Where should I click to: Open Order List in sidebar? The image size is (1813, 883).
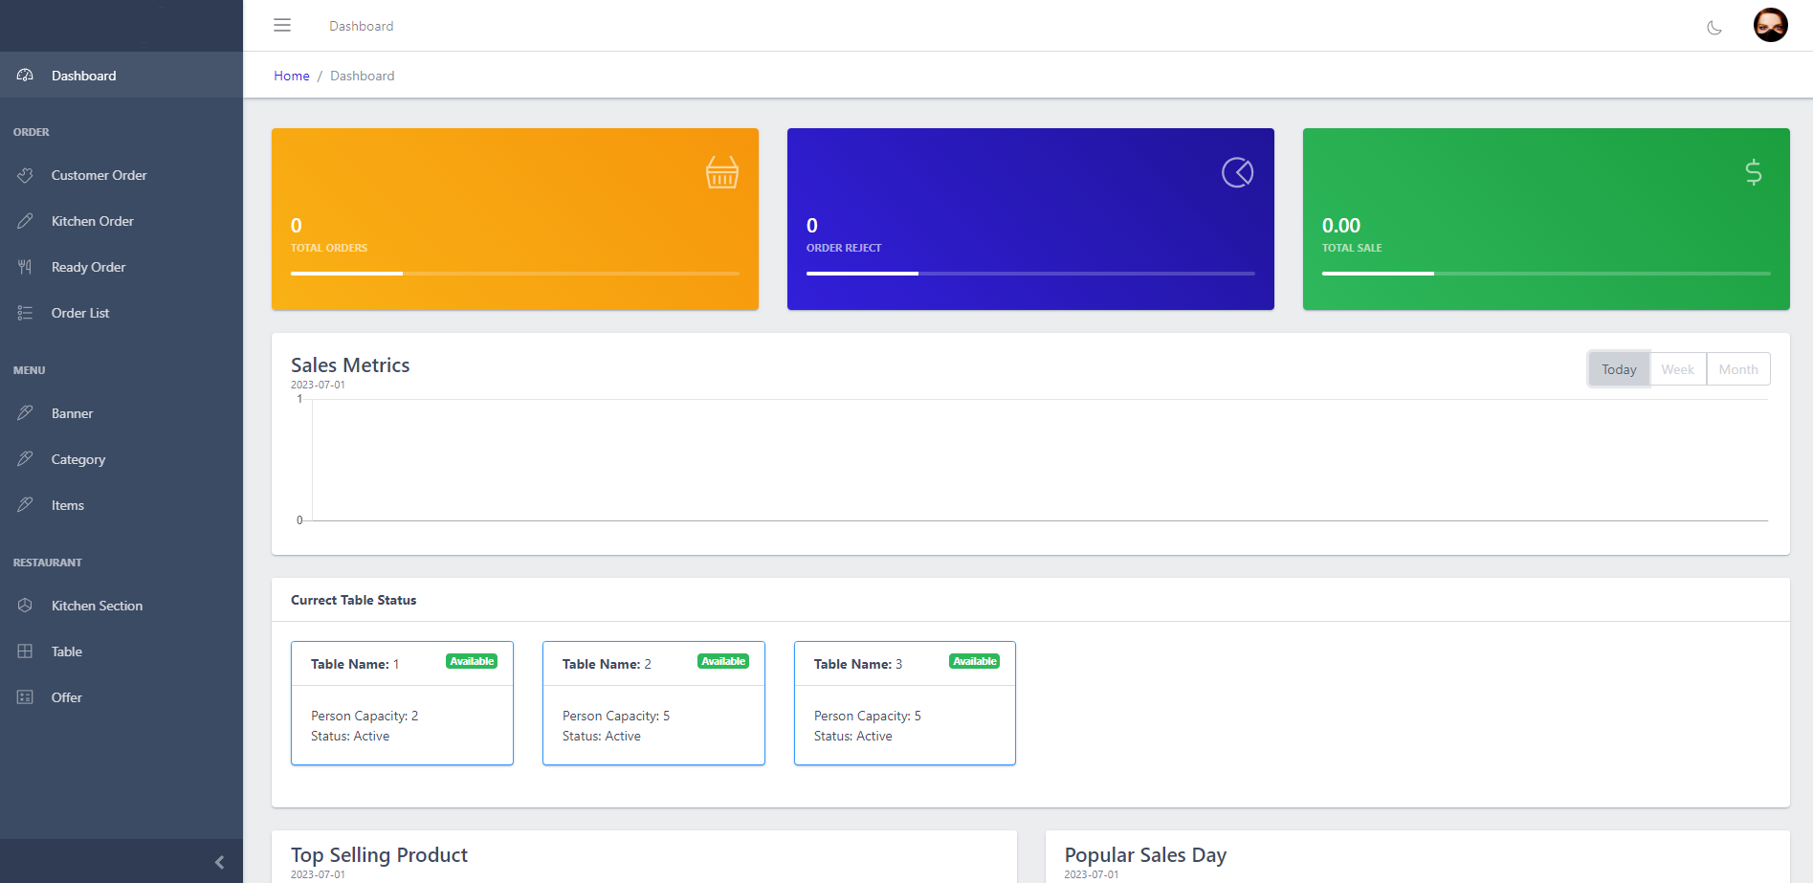pos(122,313)
